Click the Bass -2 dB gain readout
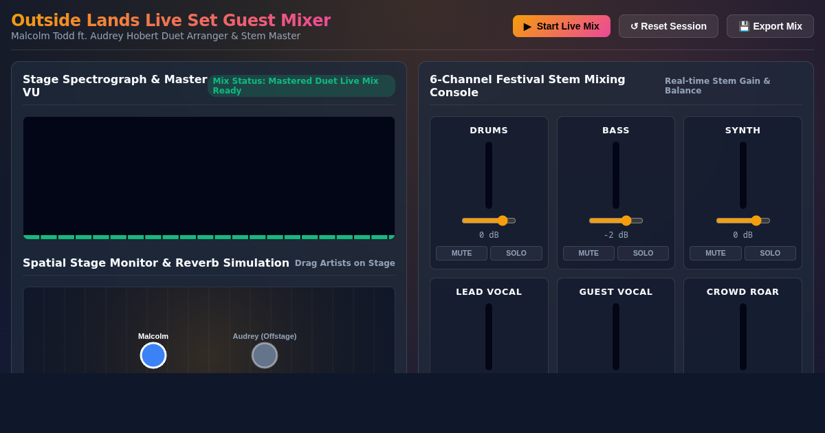 point(616,235)
